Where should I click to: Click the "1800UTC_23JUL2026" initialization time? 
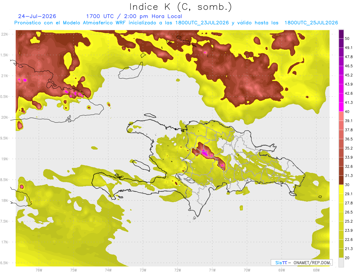click(202, 23)
